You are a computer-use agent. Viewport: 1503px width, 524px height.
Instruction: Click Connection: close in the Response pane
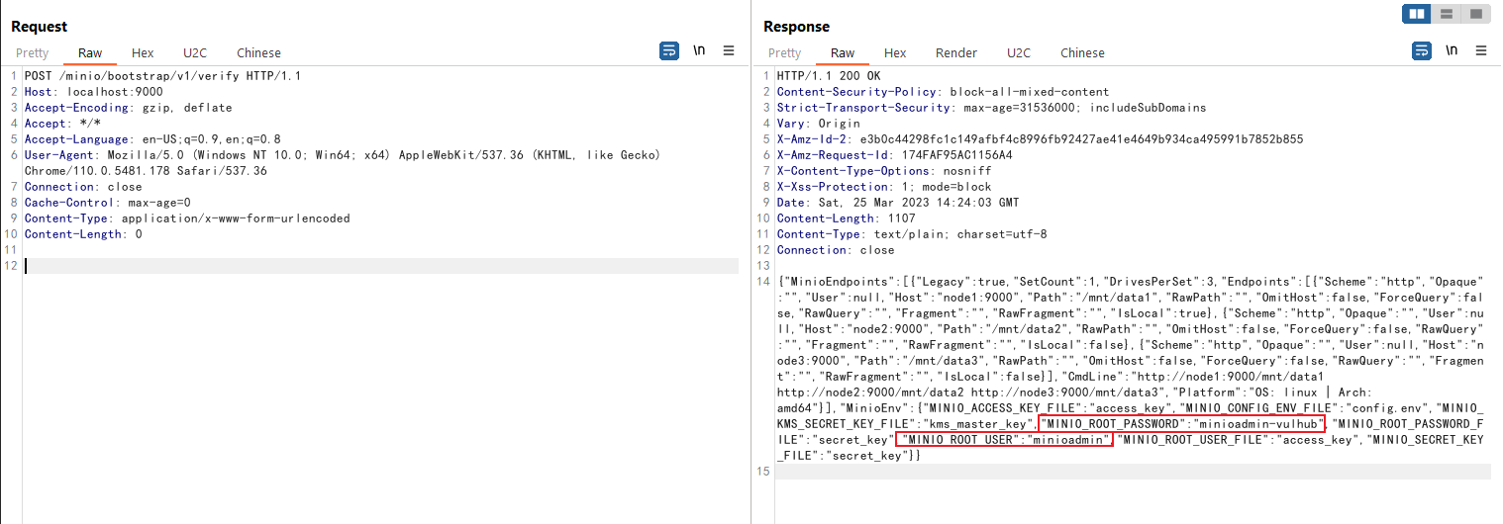click(836, 250)
